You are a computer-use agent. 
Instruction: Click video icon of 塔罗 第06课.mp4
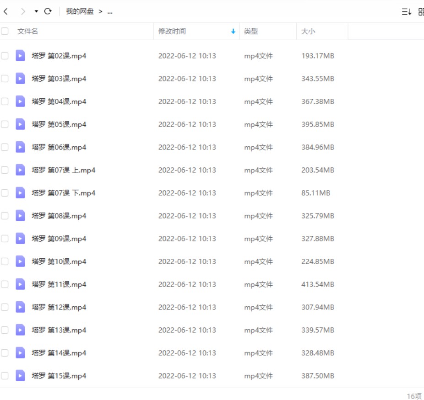click(x=20, y=147)
